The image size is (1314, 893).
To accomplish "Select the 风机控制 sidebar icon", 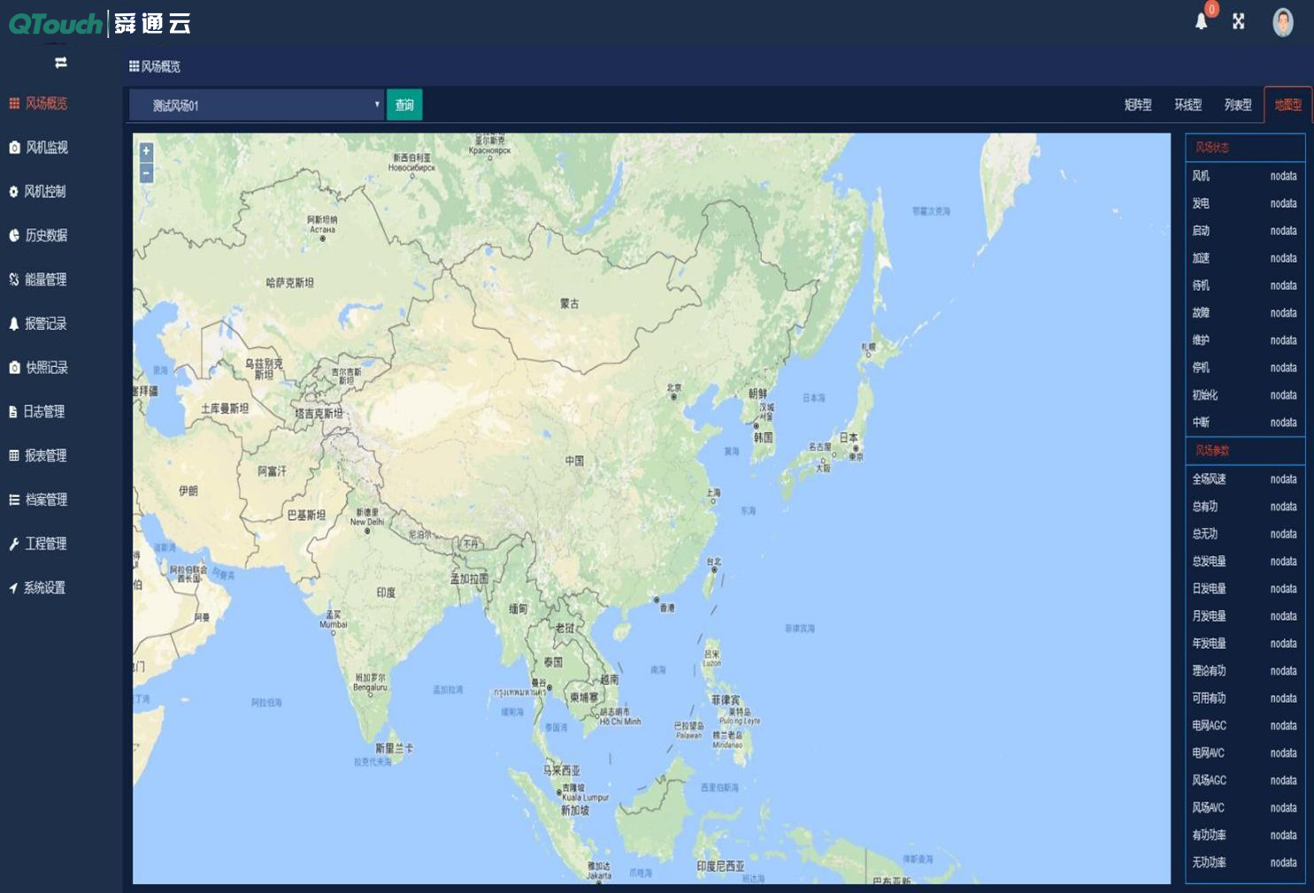I will (x=42, y=192).
